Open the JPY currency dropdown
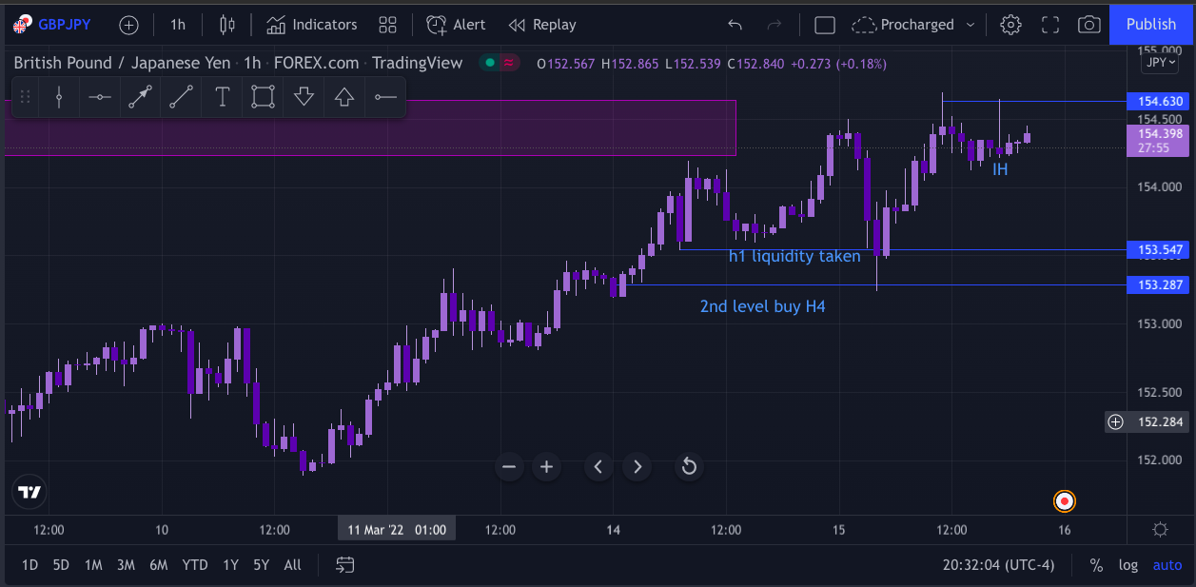1196x587 pixels. 1158,63
